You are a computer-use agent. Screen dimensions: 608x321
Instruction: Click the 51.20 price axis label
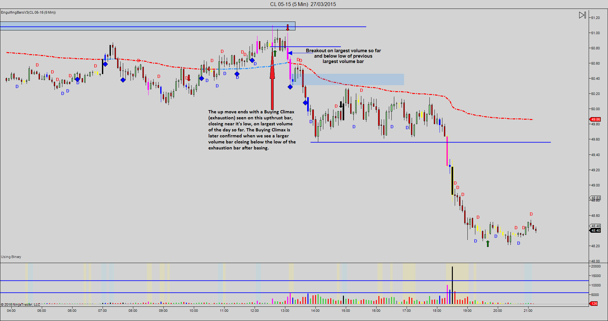pos(595,18)
